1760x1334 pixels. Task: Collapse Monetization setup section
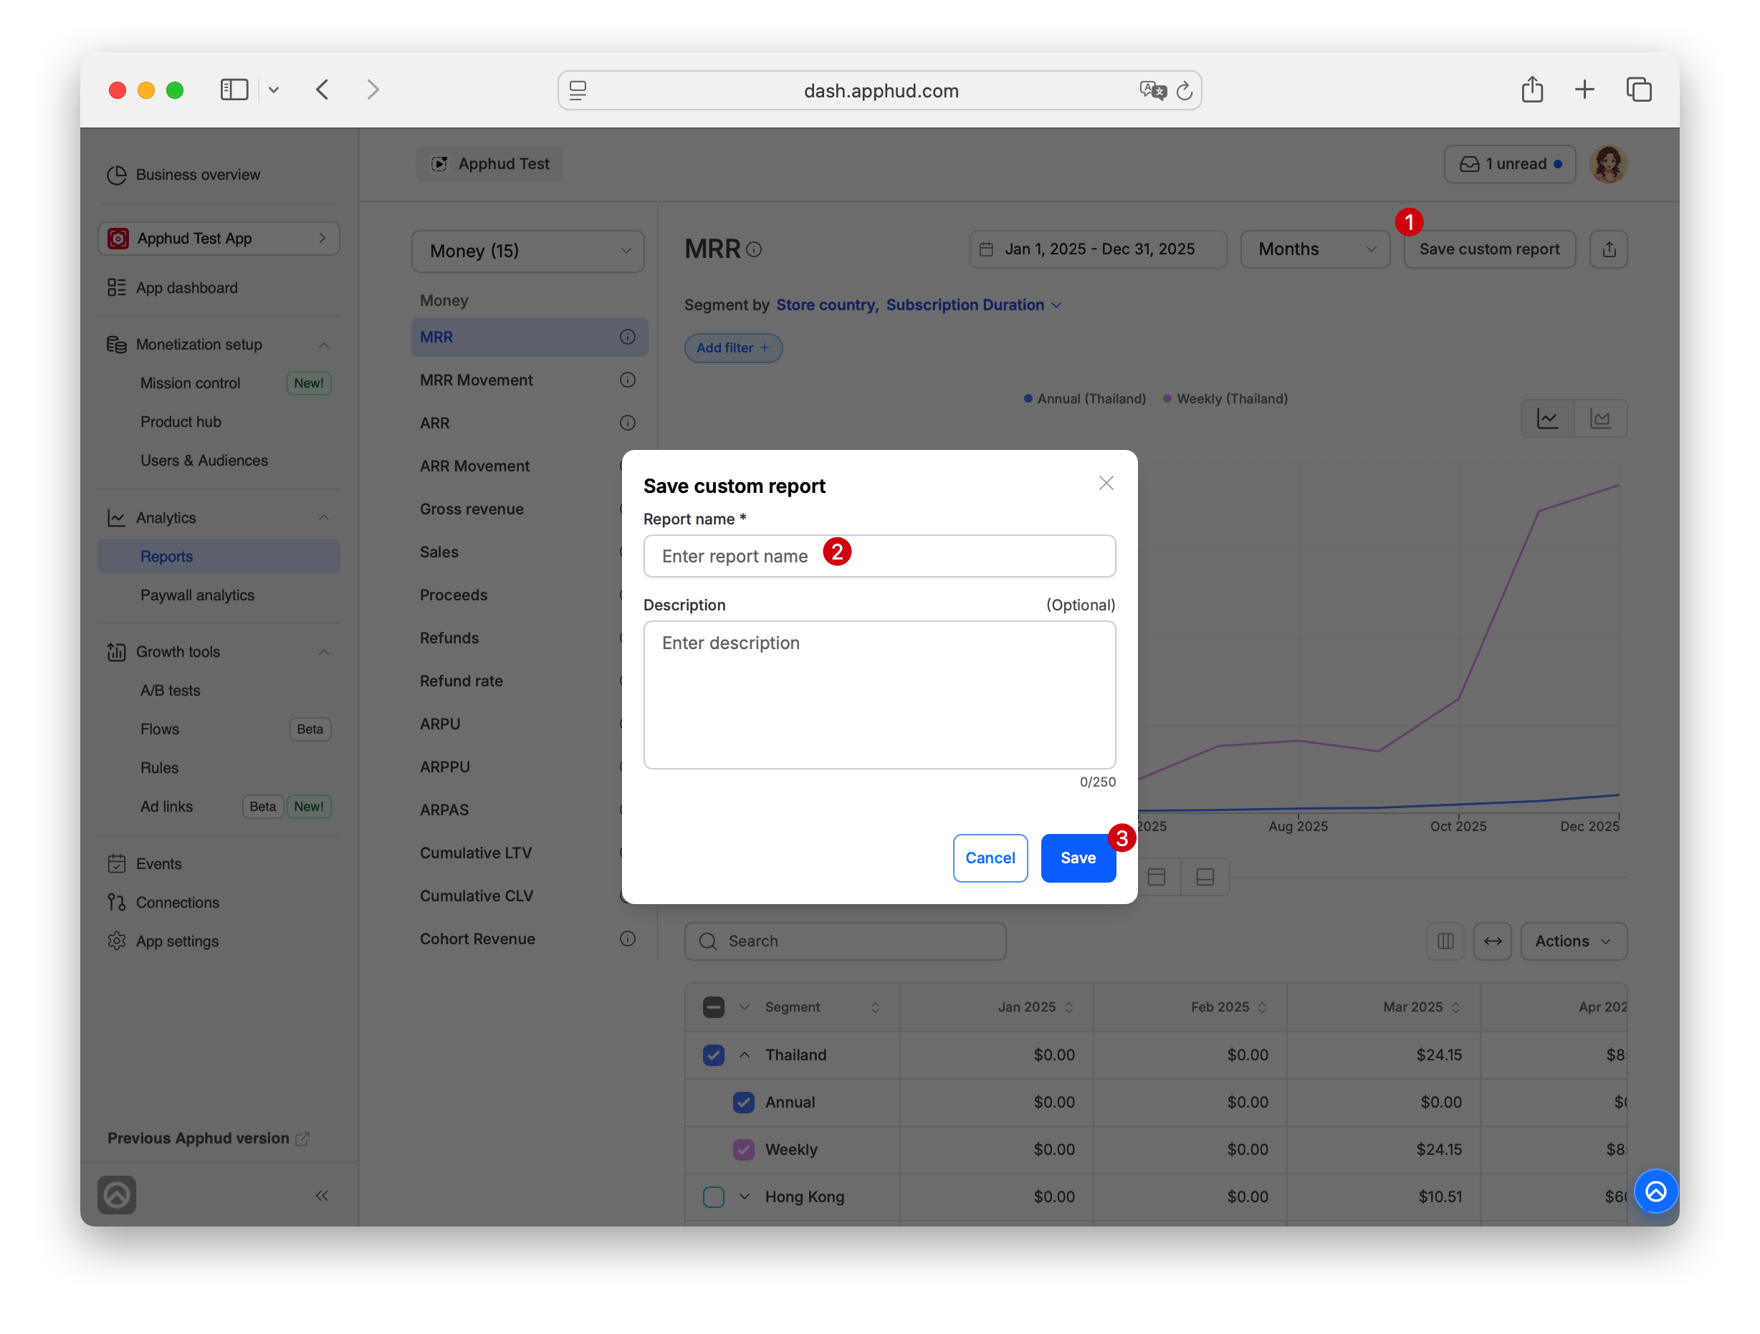coord(324,345)
